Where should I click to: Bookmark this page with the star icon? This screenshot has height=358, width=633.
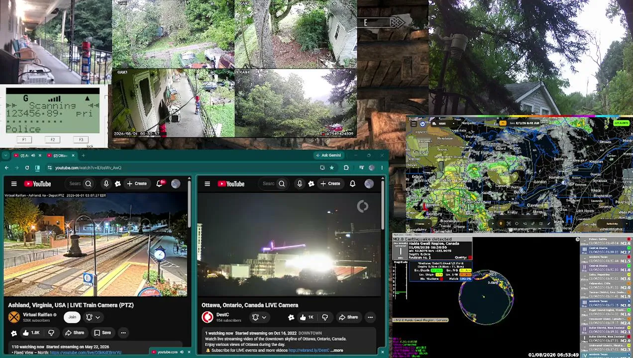pos(332,168)
